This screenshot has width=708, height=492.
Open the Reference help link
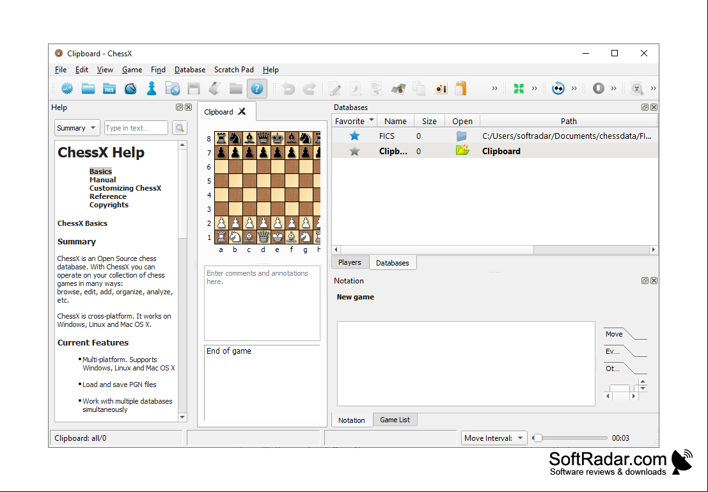pos(108,196)
